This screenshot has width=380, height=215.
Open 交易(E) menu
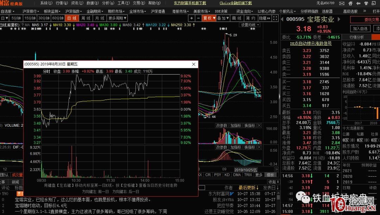139,3
